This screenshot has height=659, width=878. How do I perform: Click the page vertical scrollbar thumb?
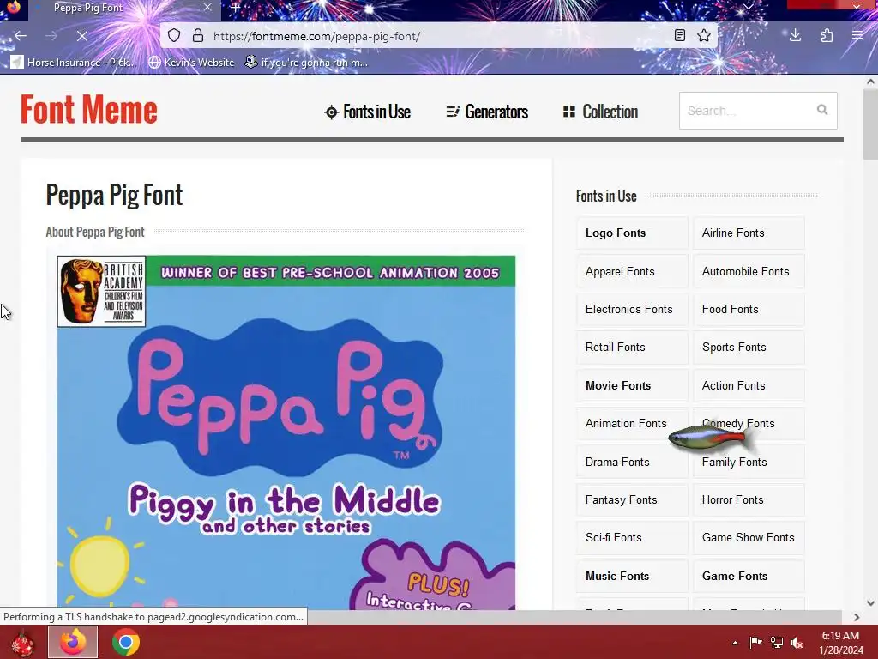(x=870, y=124)
